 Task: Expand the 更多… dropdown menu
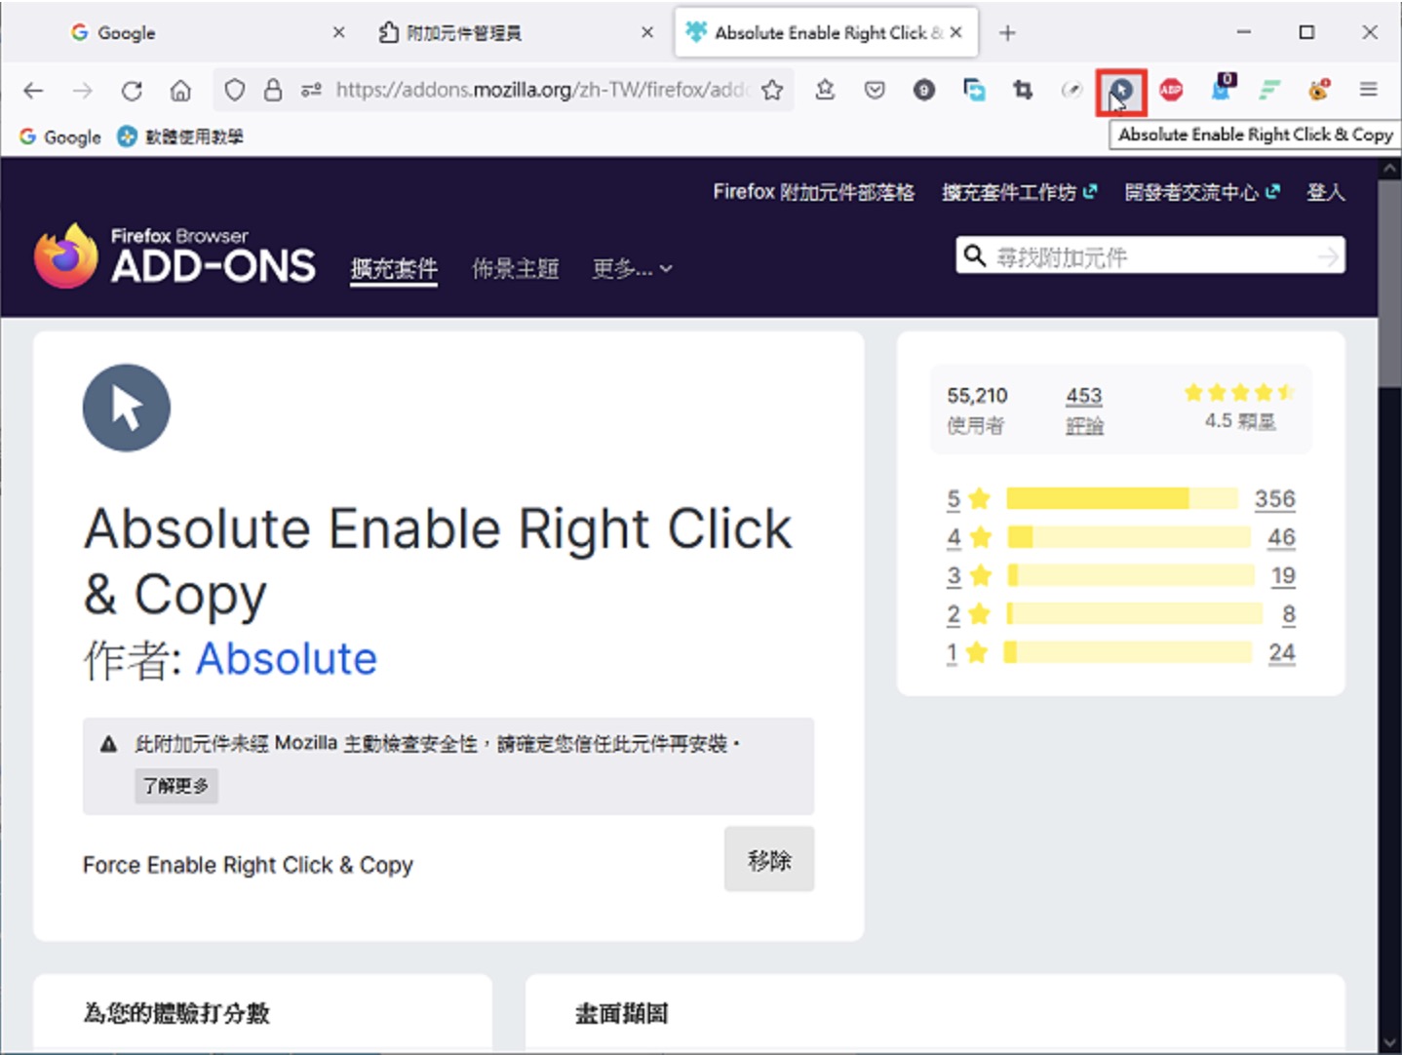coord(632,269)
